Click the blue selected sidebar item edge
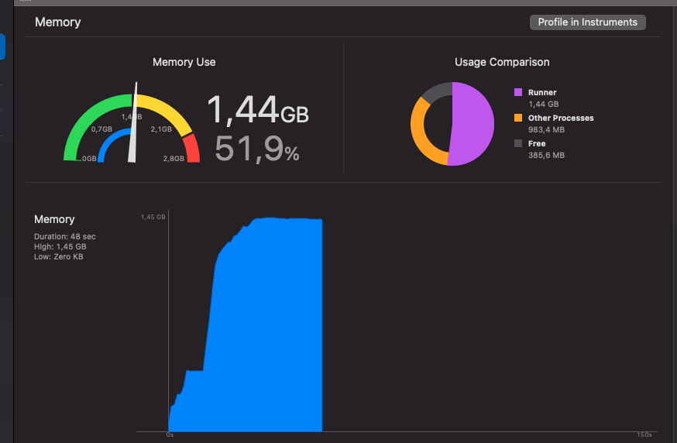The height and width of the screenshot is (443, 677). coord(2,46)
